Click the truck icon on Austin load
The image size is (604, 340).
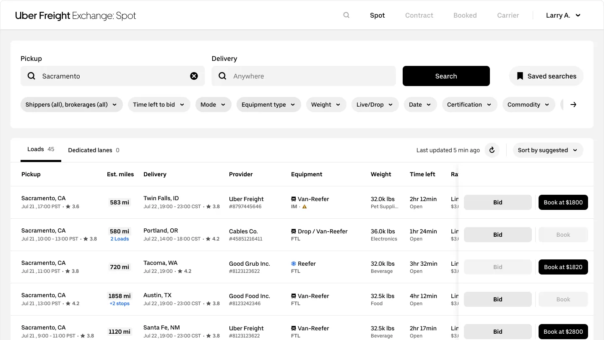[294, 296]
